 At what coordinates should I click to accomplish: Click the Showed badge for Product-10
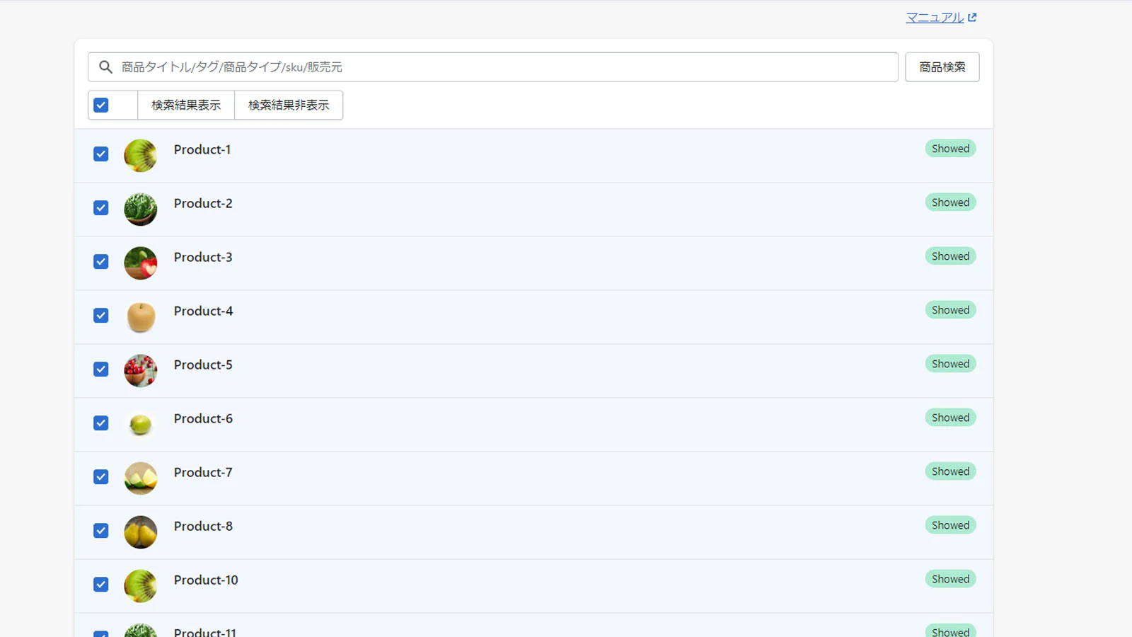950,579
